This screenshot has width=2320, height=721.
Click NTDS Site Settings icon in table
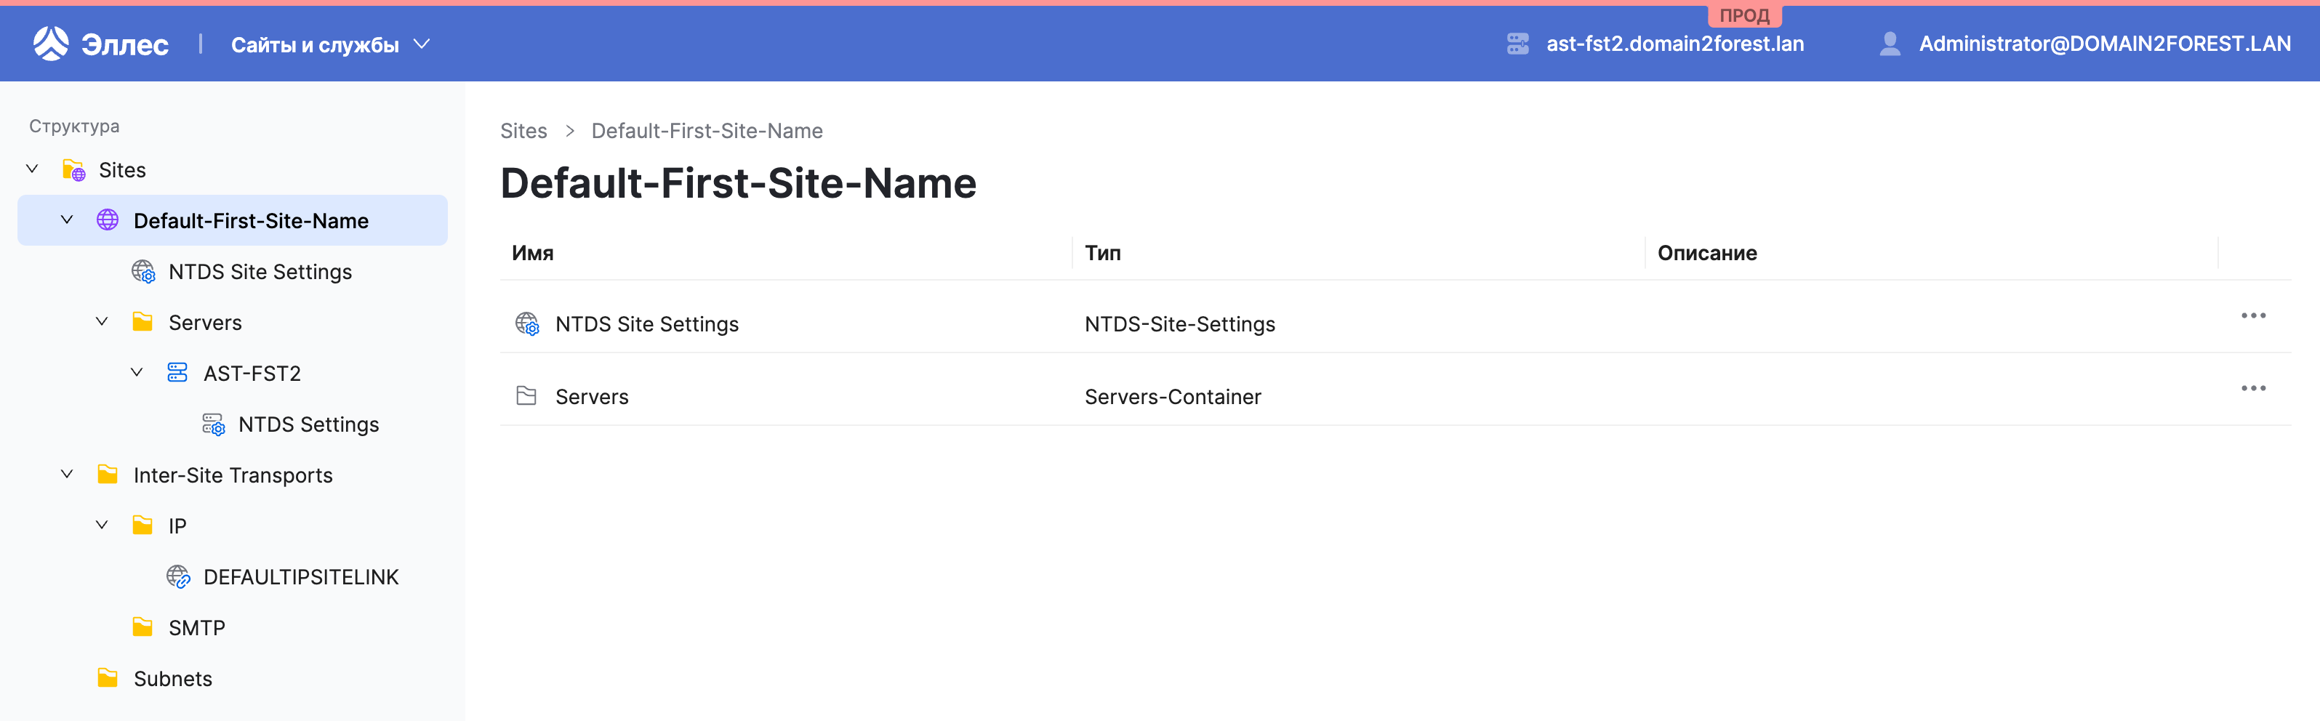527,323
